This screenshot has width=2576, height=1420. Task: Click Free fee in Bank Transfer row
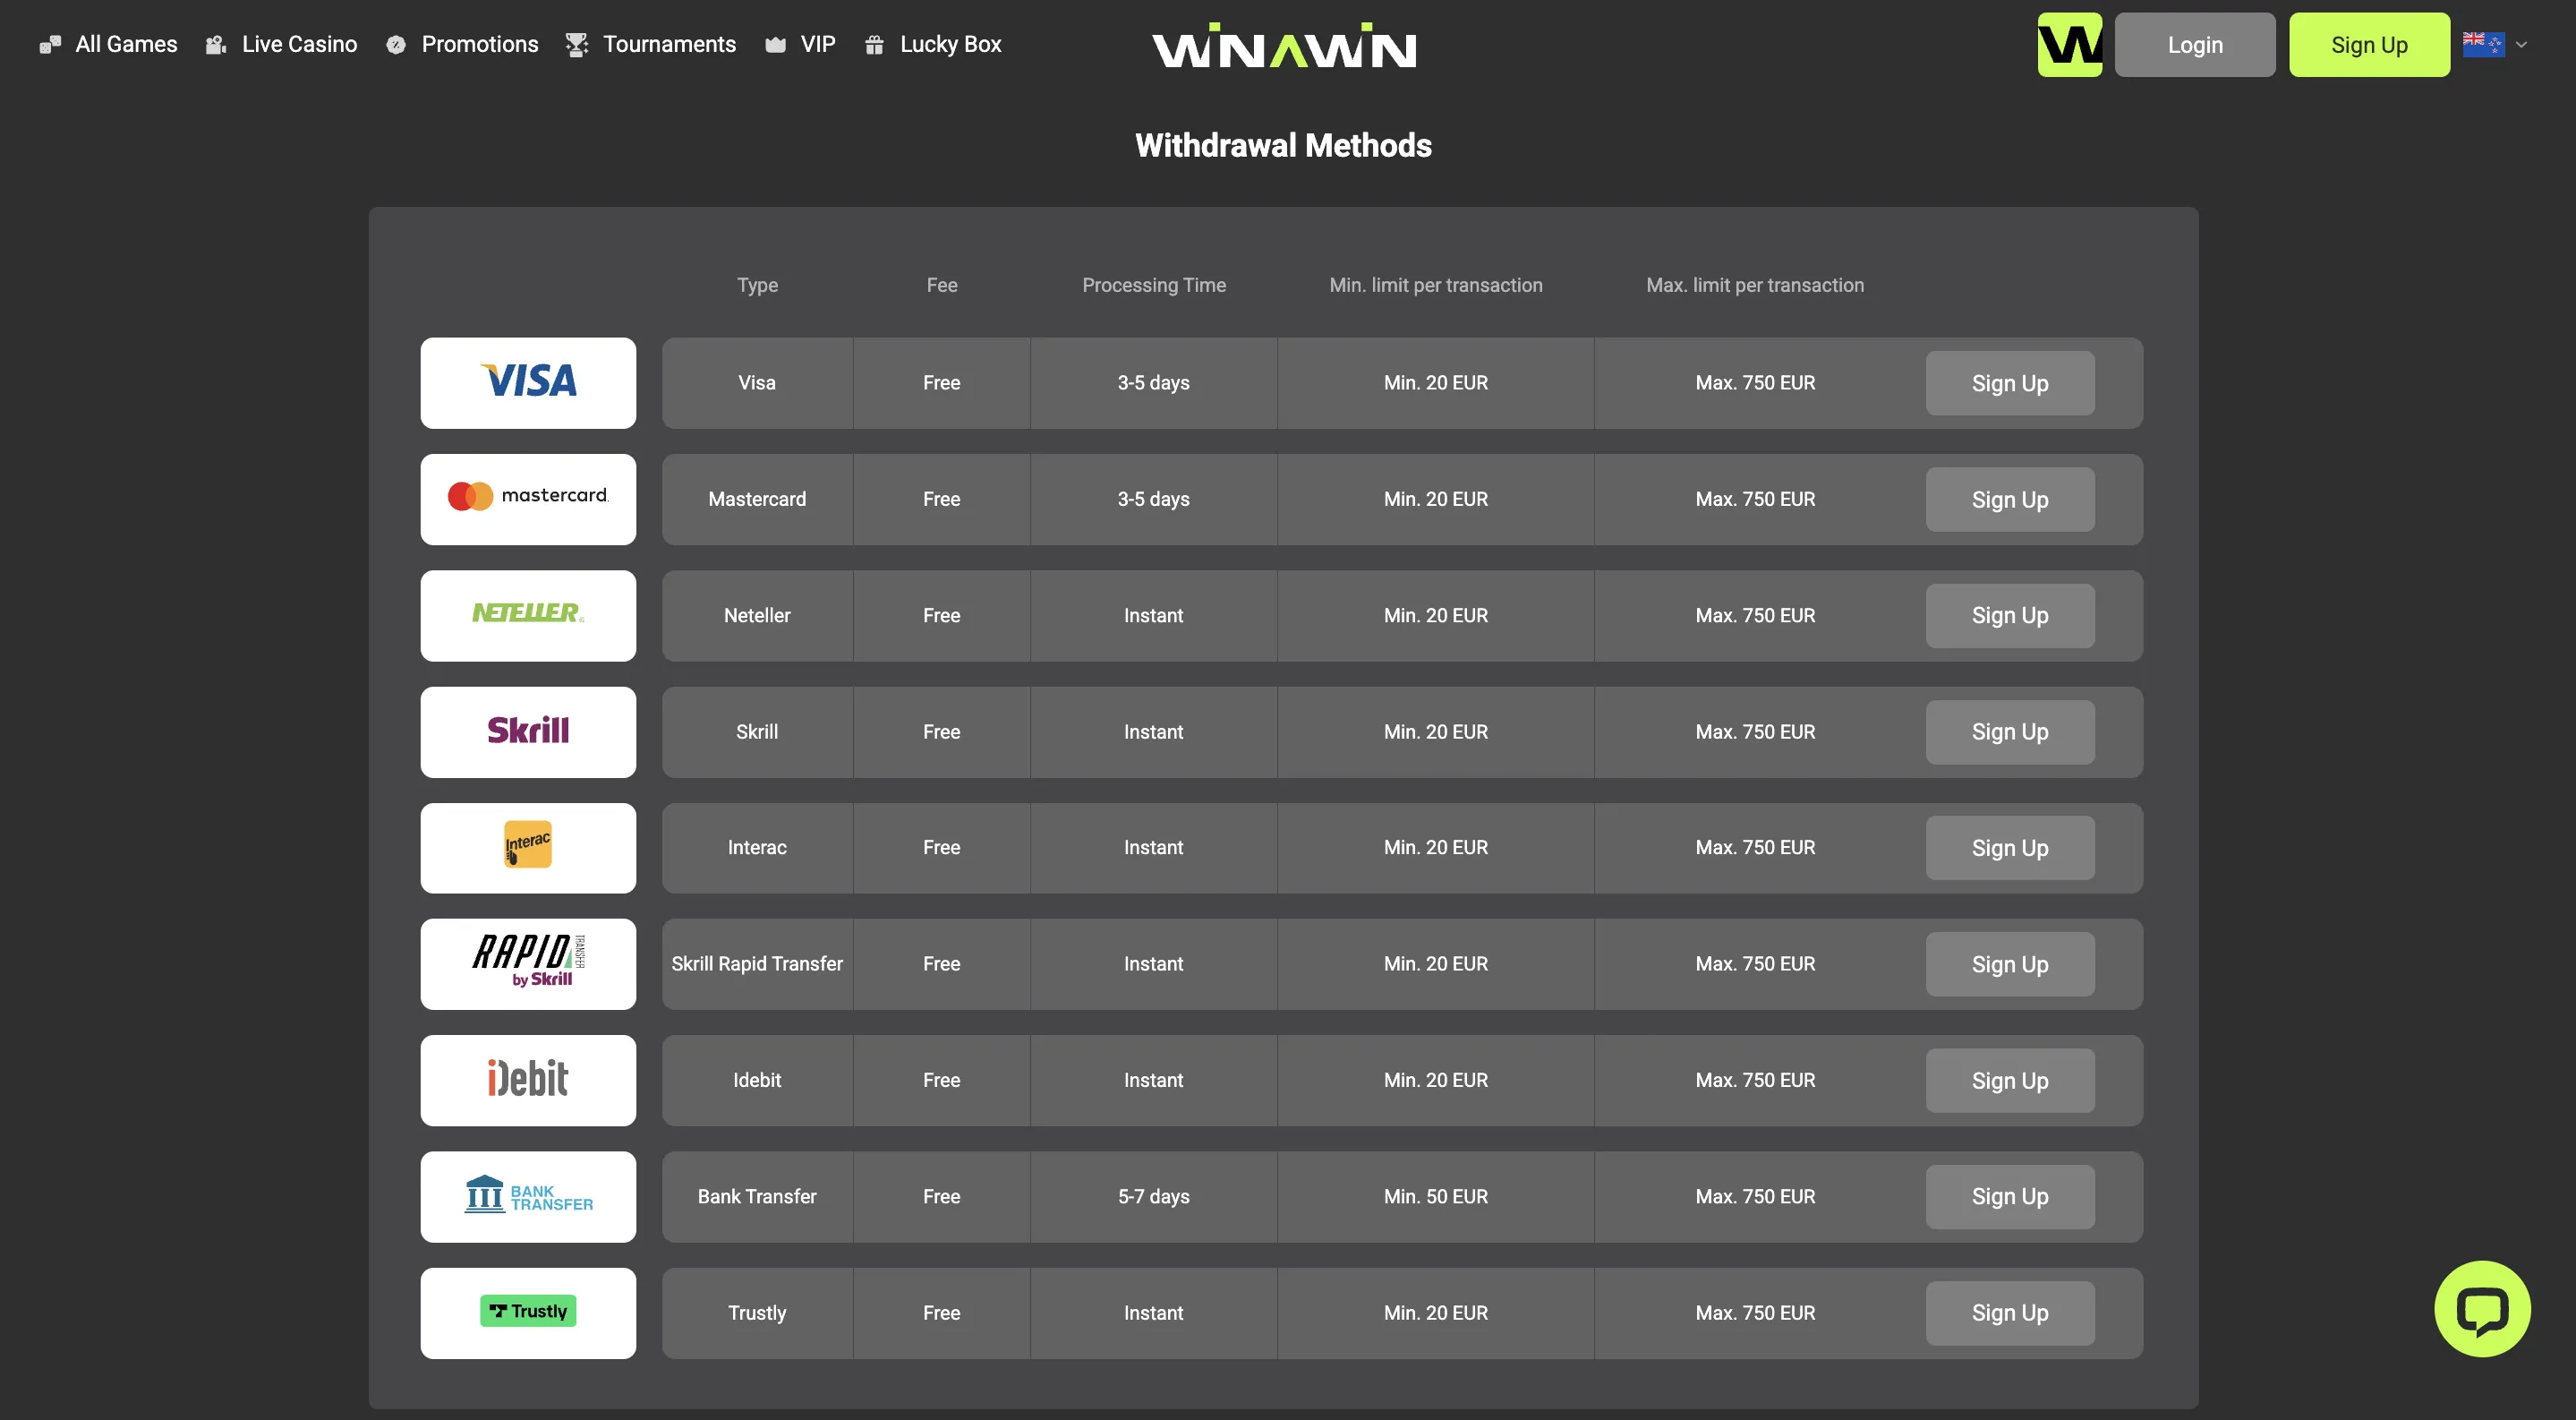pos(941,1197)
